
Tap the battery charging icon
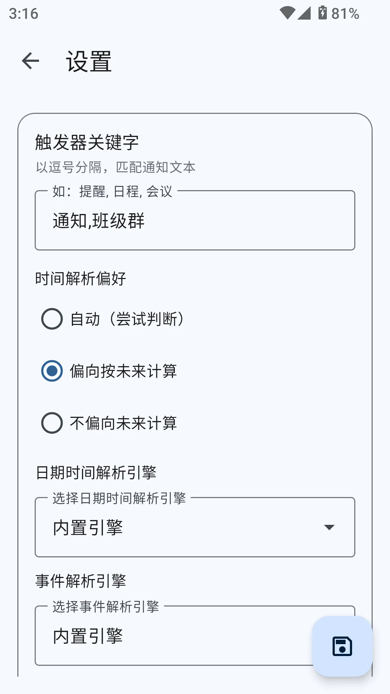(x=322, y=13)
